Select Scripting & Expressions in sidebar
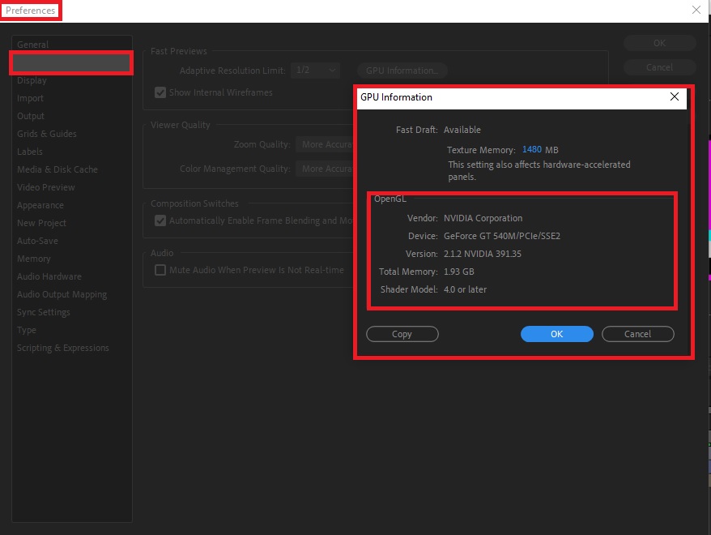Screen dimensions: 711x535 point(63,348)
